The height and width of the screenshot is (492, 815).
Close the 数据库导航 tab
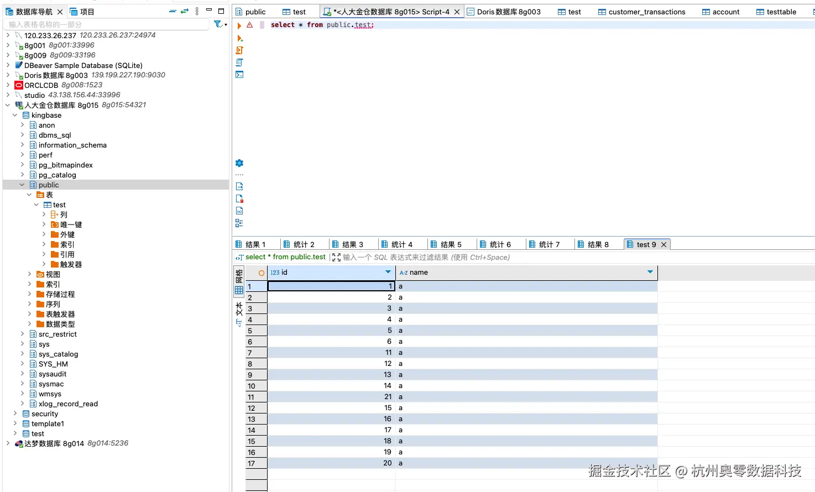(x=60, y=12)
